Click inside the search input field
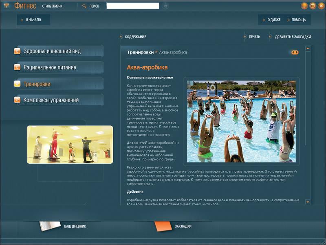Screen dimensions: 326x245 pos(133,6)
